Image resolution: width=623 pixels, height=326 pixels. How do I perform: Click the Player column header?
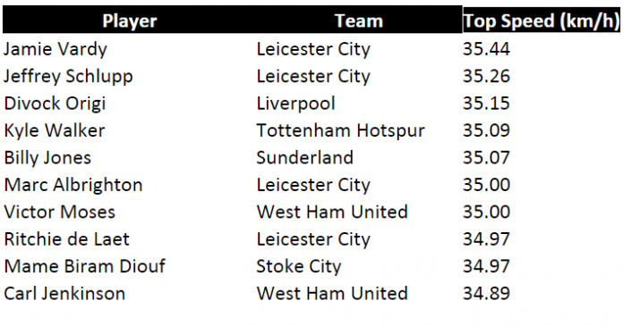(x=130, y=21)
